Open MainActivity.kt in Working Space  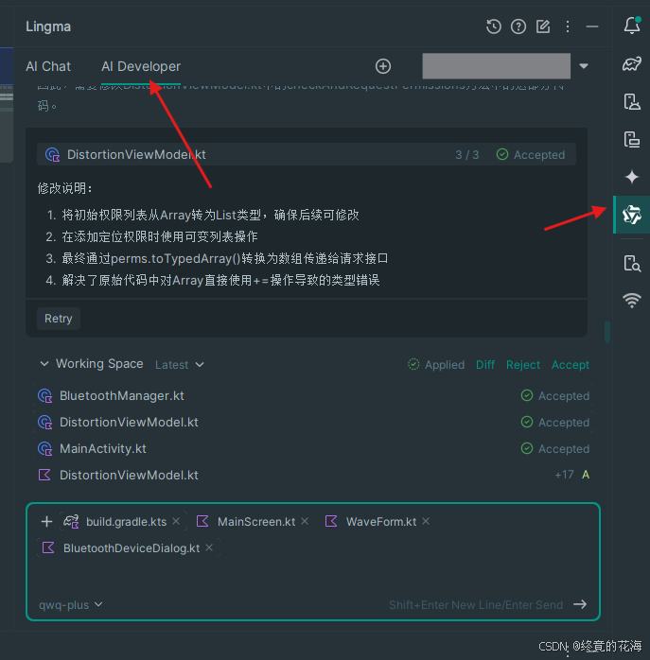(312, 449)
